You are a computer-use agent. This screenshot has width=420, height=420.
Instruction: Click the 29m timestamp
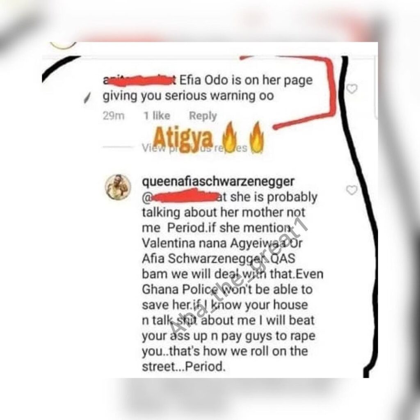(x=114, y=116)
